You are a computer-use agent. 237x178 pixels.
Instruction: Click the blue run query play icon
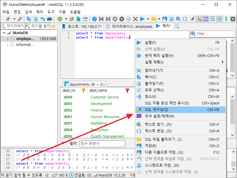pos(142,19)
